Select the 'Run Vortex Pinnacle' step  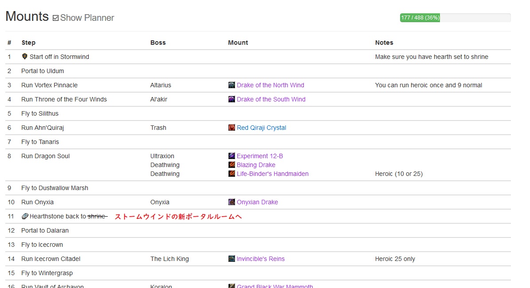pos(49,85)
